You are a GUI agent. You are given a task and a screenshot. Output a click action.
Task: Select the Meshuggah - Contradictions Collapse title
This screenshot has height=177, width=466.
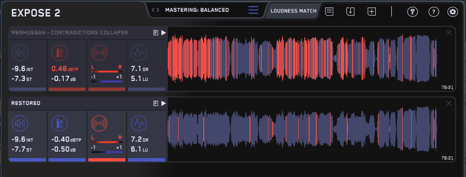click(69, 32)
